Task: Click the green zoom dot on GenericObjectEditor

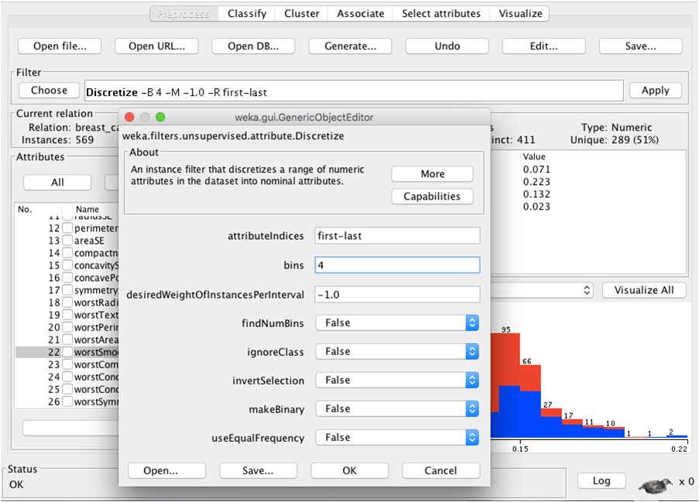Action: [160, 117]
